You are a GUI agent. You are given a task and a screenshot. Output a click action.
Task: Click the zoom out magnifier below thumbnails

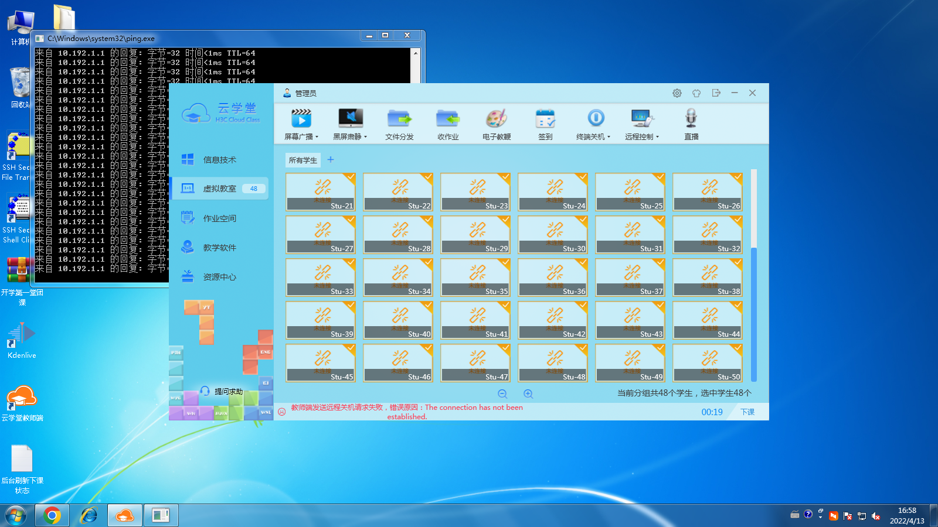pyautogui.click(x=502, y=394)
